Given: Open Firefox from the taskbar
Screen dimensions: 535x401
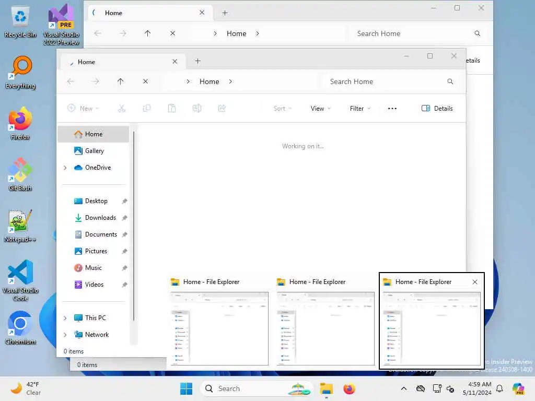Looking at the screenshot, I should point(349,388).
